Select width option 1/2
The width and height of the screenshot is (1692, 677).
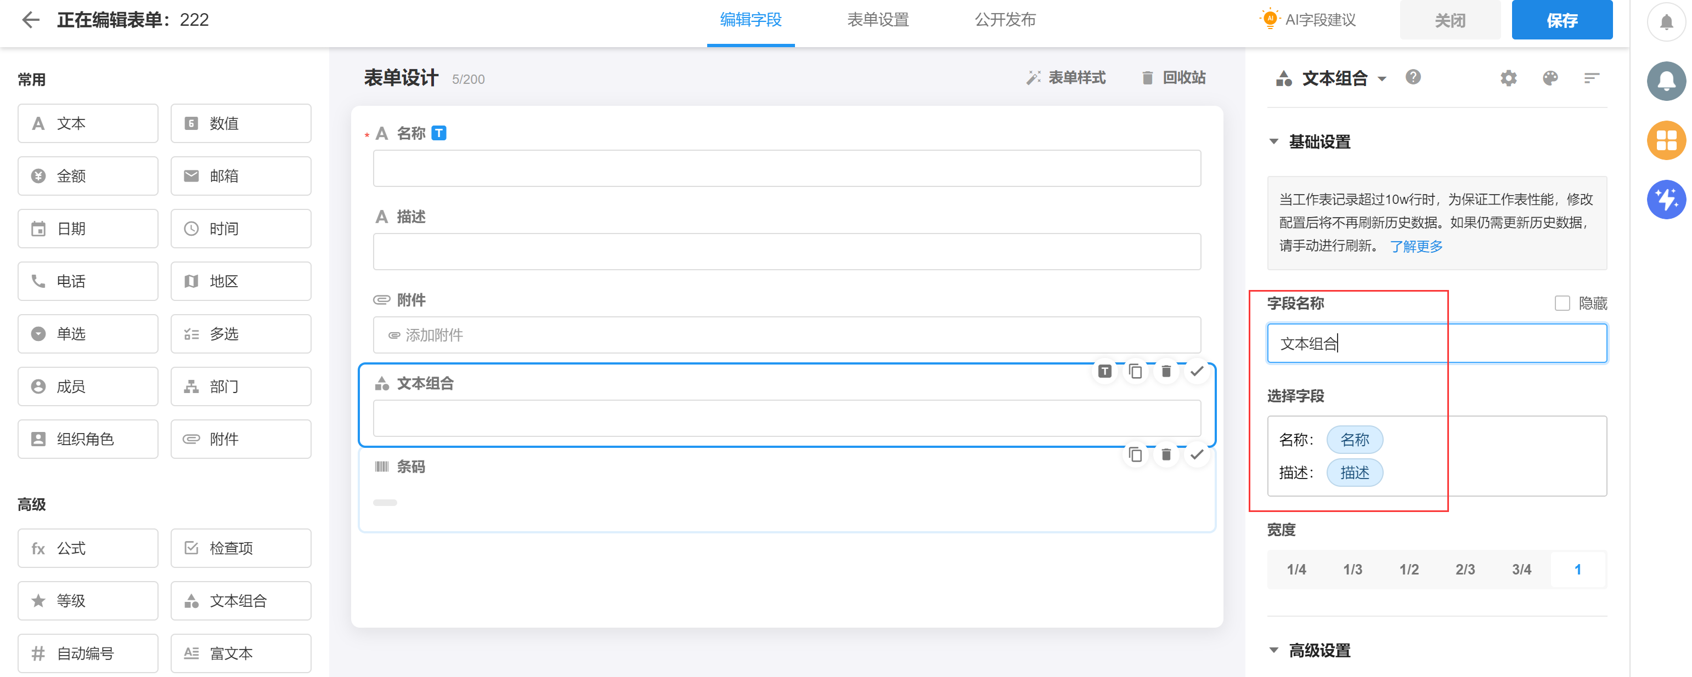(1408, 570)
